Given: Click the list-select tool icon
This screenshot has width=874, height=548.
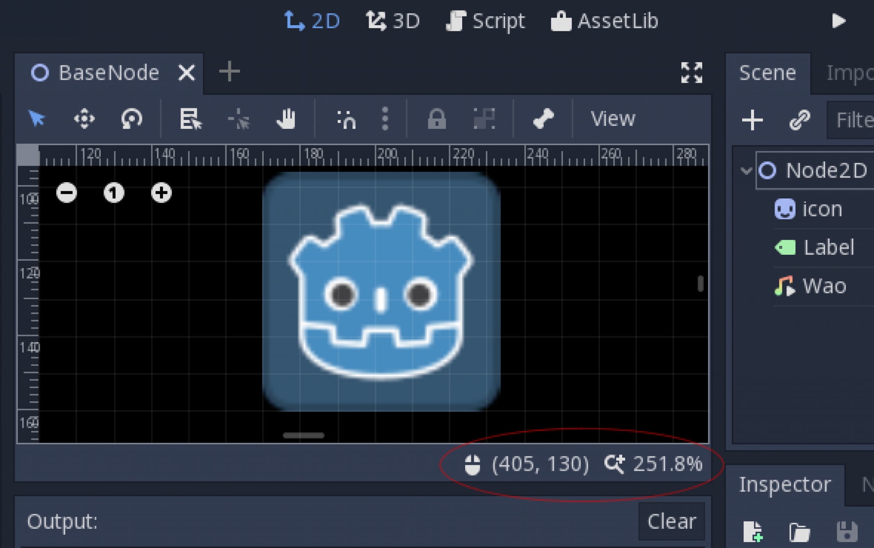Looking at the screenshot, I should coord(190,119).
